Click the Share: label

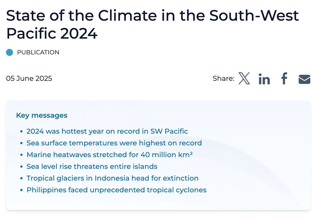[x=223, y=78]
